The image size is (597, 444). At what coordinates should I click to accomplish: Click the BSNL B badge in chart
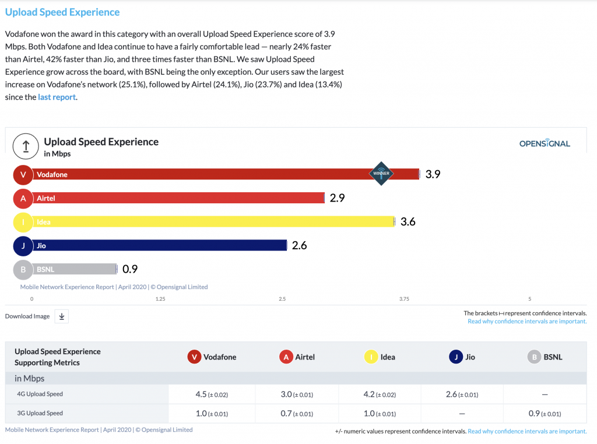point(23,269)
